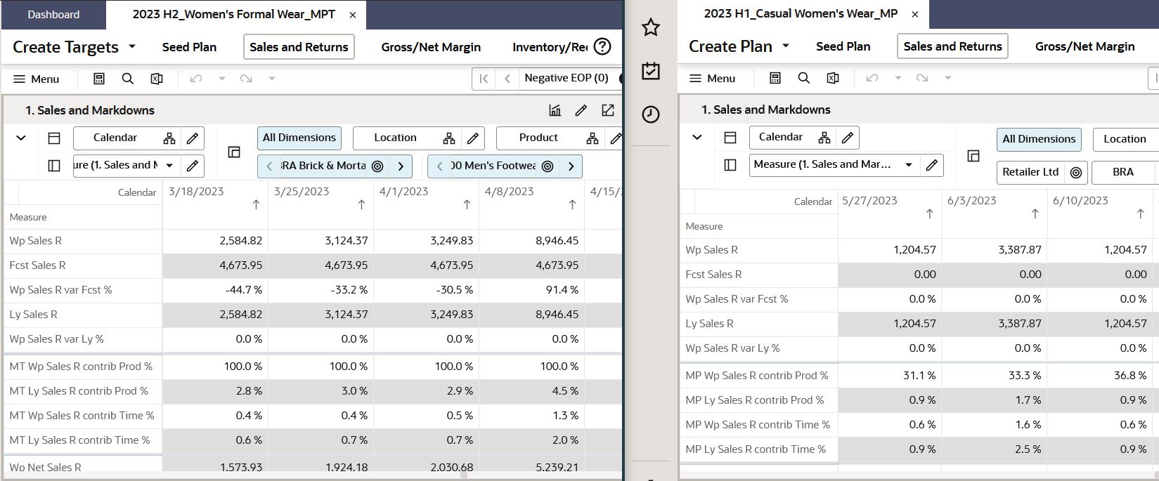Sort the 5/27/2023 column using its arrow
The height and width of the screenshot is (481, 1159).
click(930, 213)
